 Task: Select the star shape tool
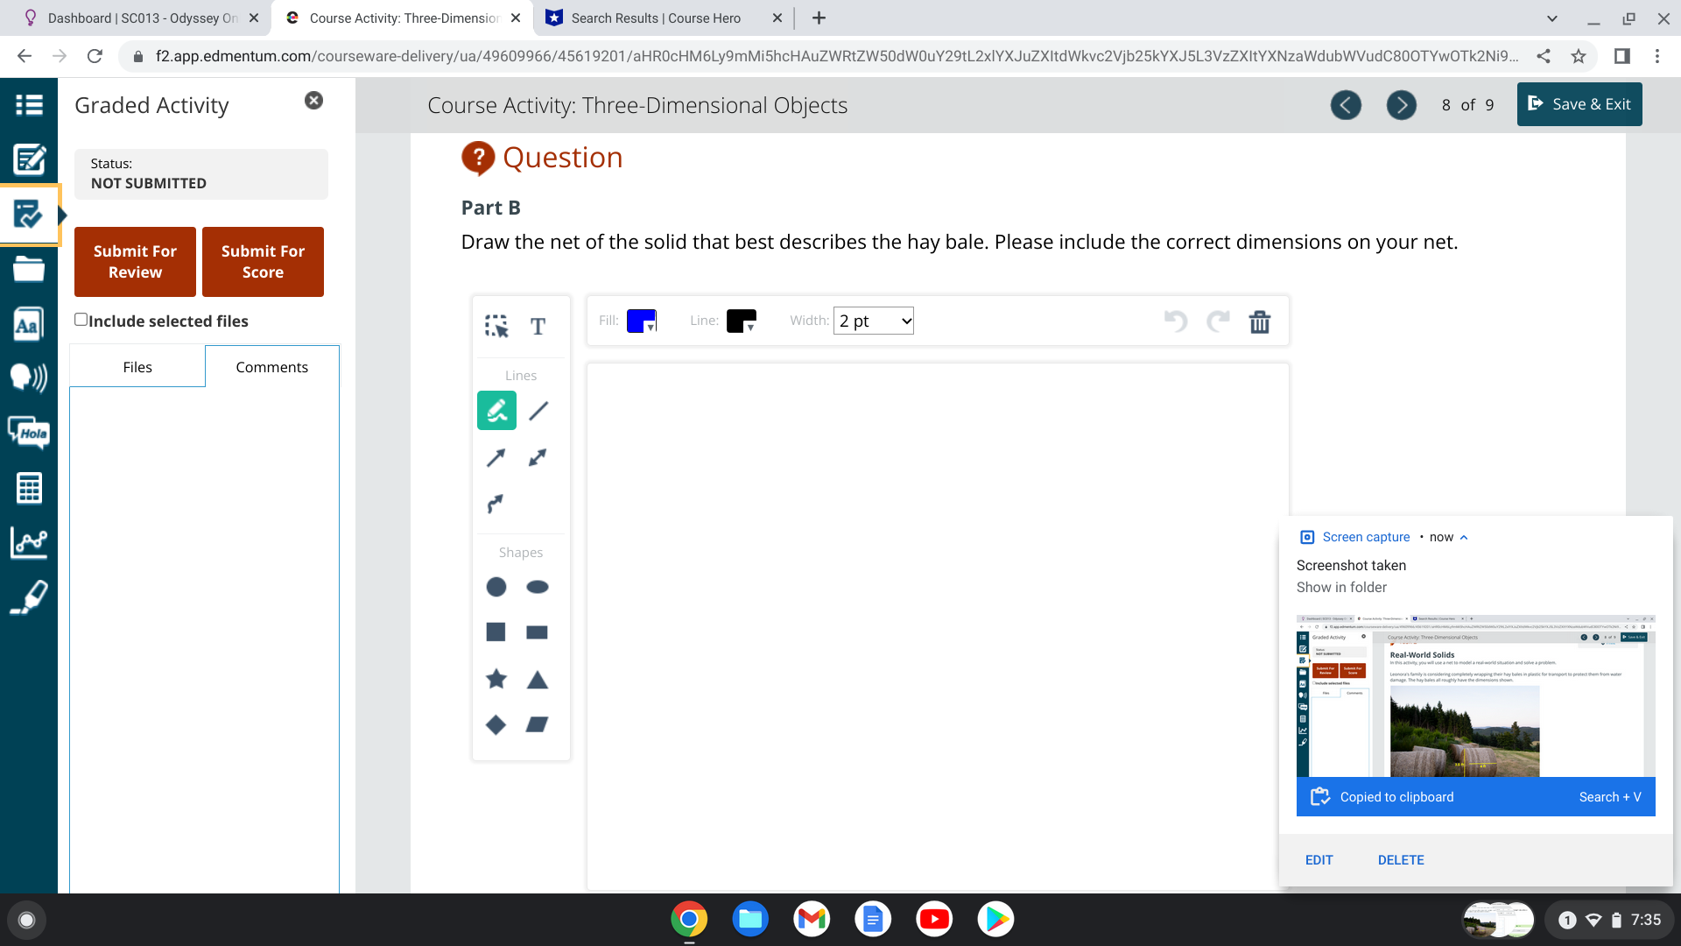point(496,679)
